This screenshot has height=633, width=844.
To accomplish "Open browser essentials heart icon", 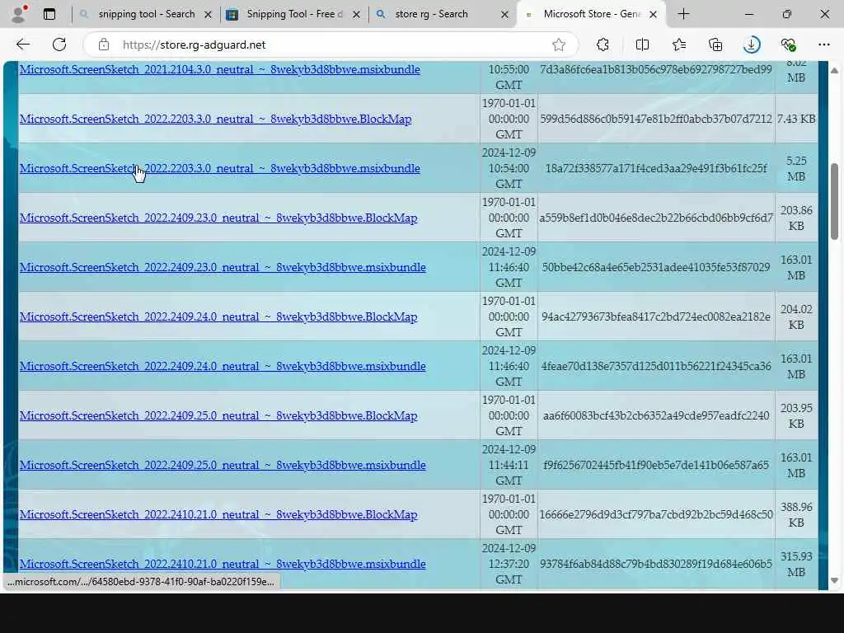I will tap(788, 45).
